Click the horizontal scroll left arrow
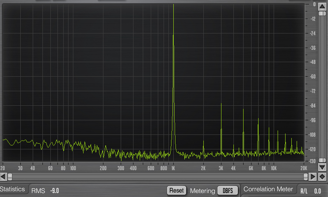Viewport: 328px width, 197px height. pyautogui.click(x=4, y=177)
